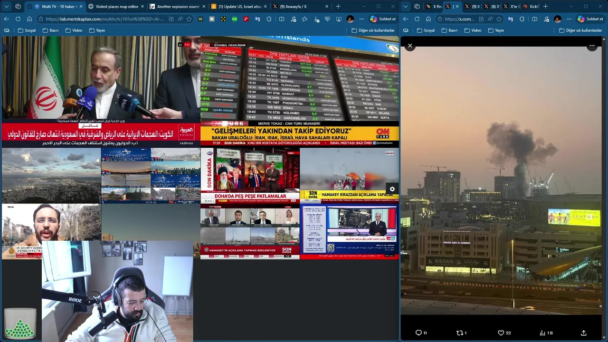The width and height of the screenshot is (608, 342).
Task: View post analytics icon showing 1 B
Action: pyautogui.click(x=546, y=333)
